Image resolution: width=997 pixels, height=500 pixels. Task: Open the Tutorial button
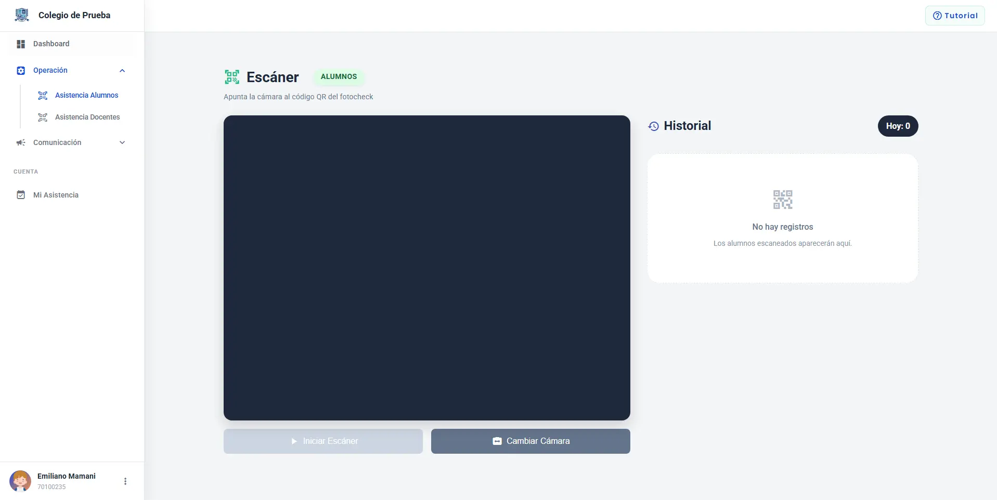(955, 16)
